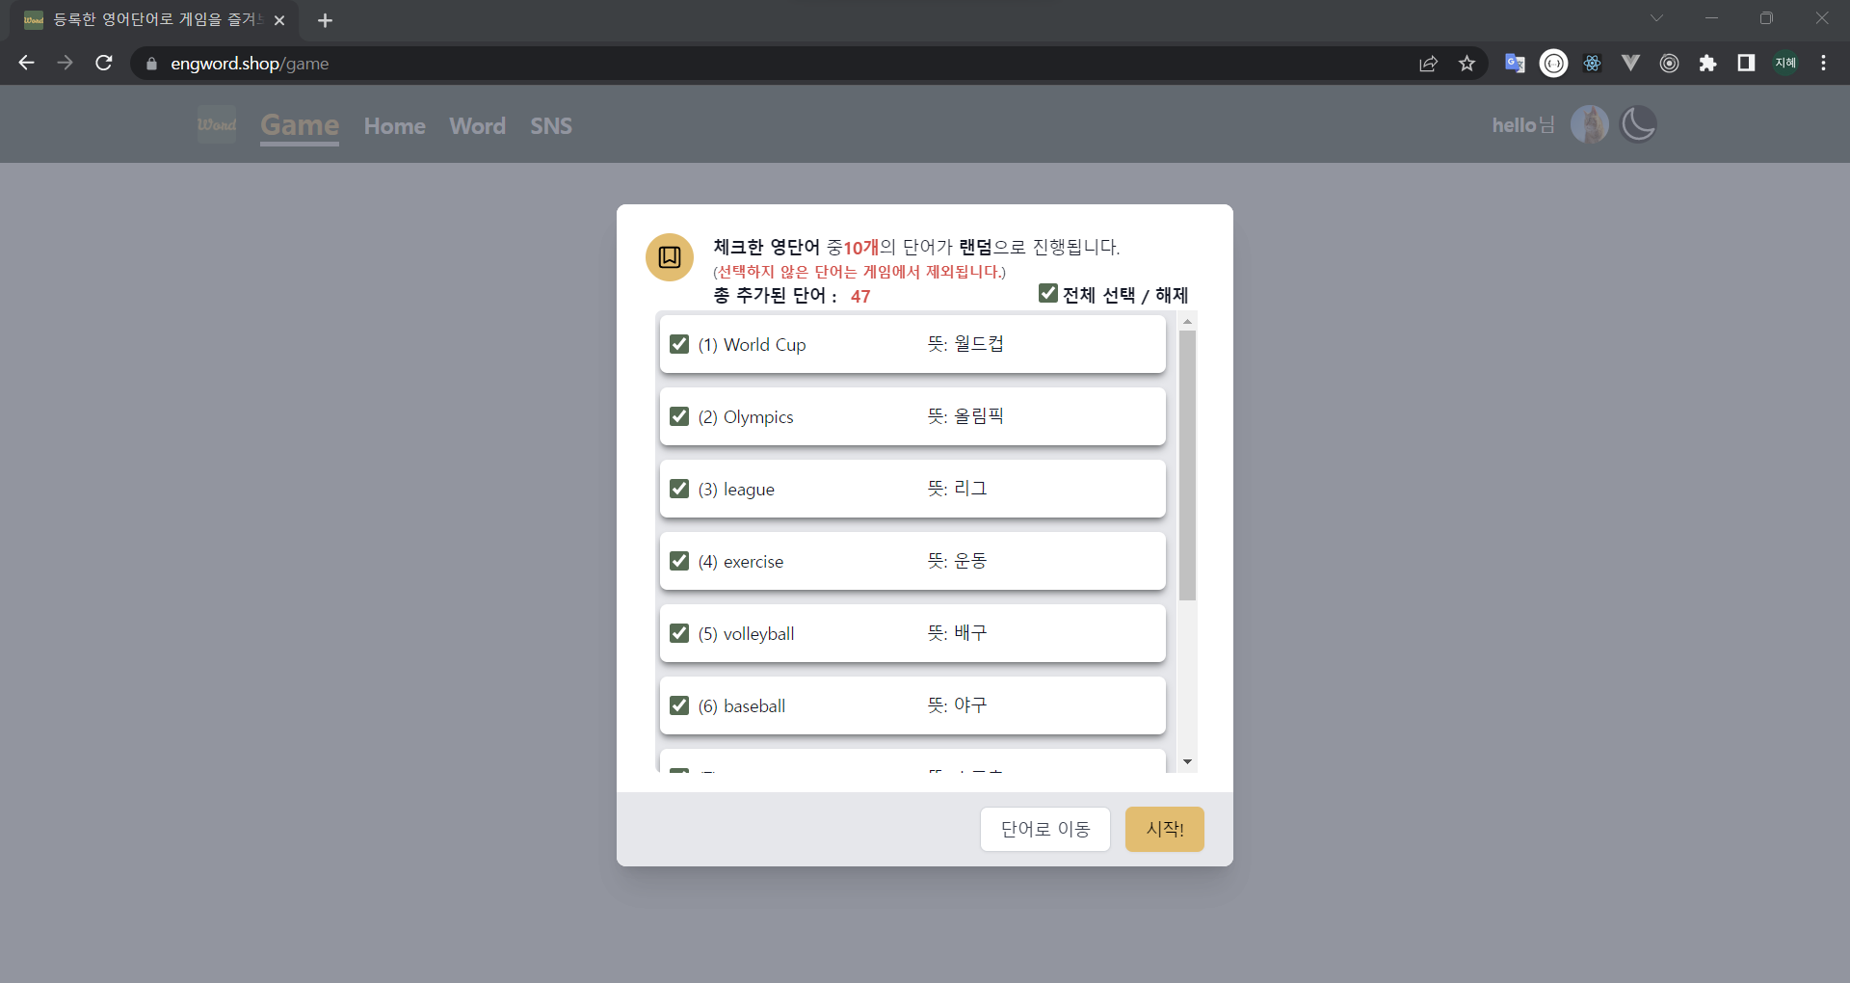The height and width of the screenshot is (983, 1850).
Task: Open the Chrome extensions puzzle icon
Action: click(x=1707, y=63)
